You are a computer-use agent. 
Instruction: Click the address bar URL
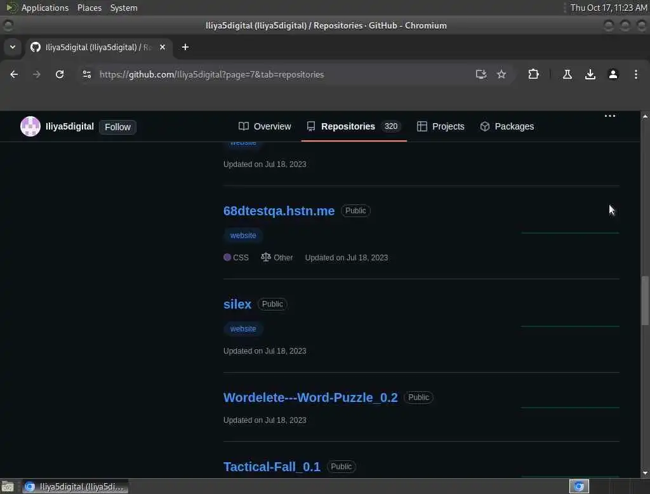212,74
